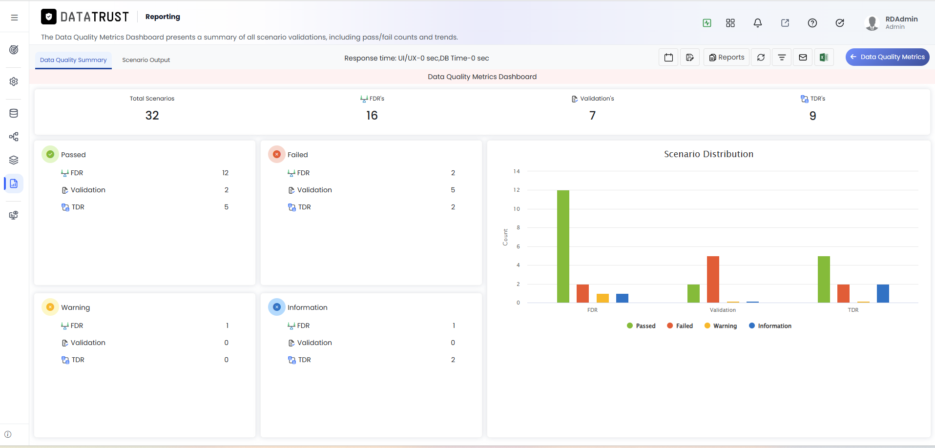Export with the Excel icon
The width and height of the screenshot is (935, 448).
[x=824, y=57]
